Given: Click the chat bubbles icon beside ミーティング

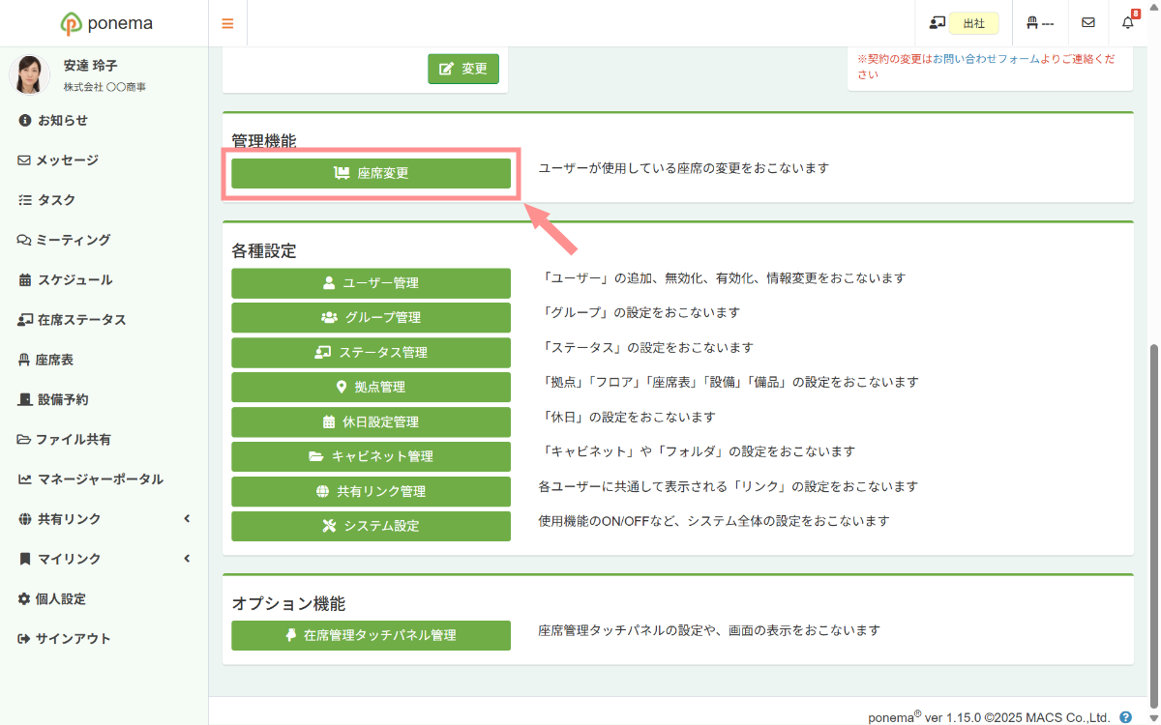Looking at the screenshot, I should coord(24,240).
